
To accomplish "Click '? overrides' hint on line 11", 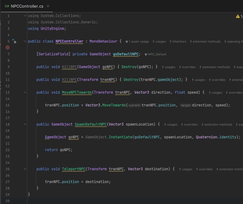I will coord(217,80).
